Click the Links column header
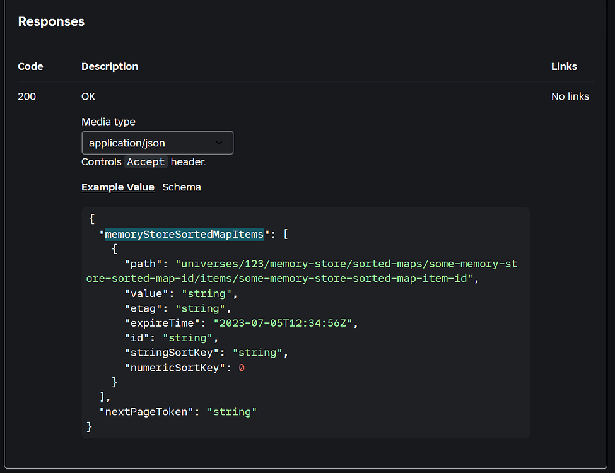This screenshot has height=473, width=615. 564,66
